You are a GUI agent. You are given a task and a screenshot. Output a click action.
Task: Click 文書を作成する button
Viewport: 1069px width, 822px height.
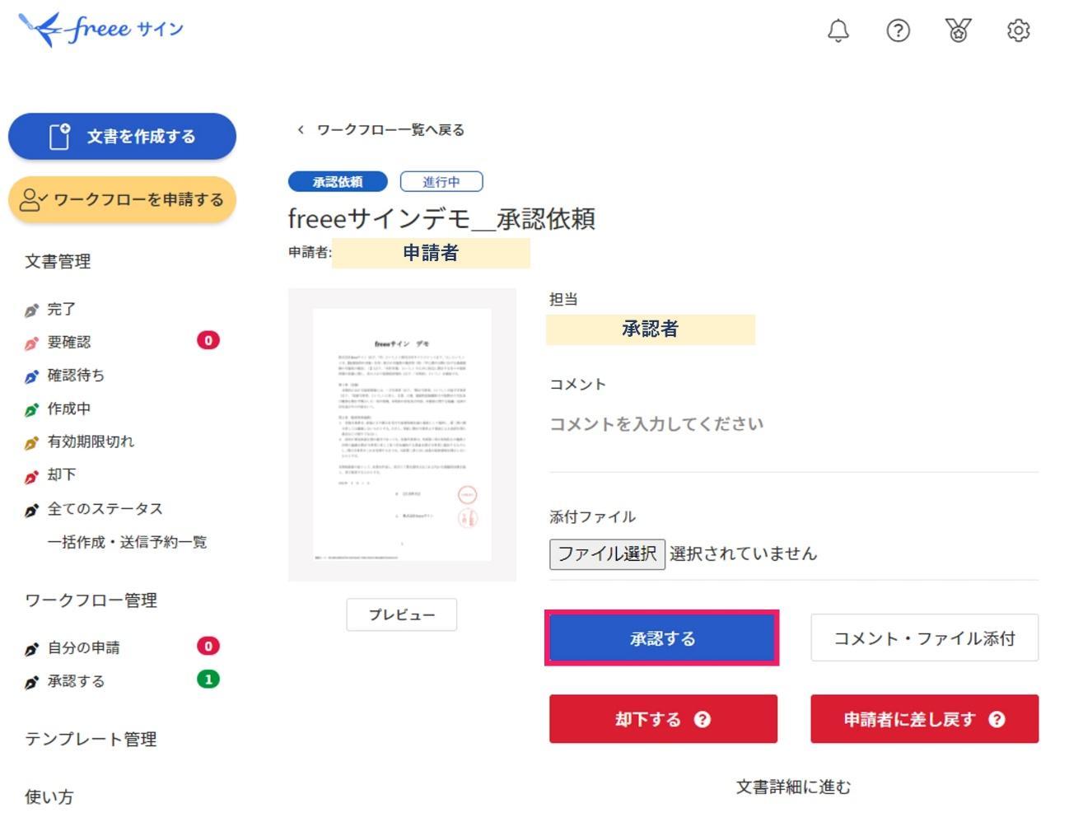(122, 136)
